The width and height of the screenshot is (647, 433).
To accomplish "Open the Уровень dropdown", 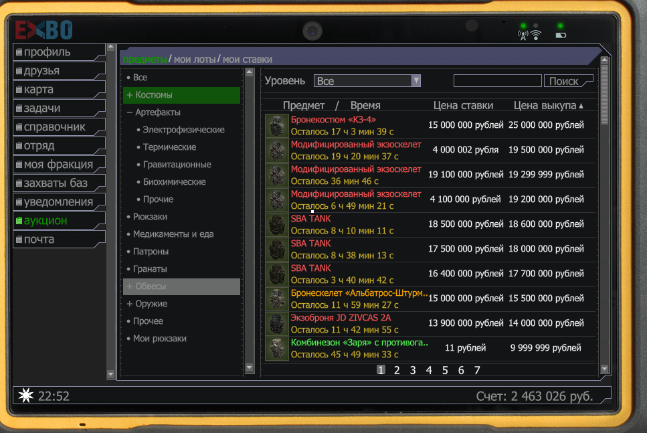I will click(367, 81).
